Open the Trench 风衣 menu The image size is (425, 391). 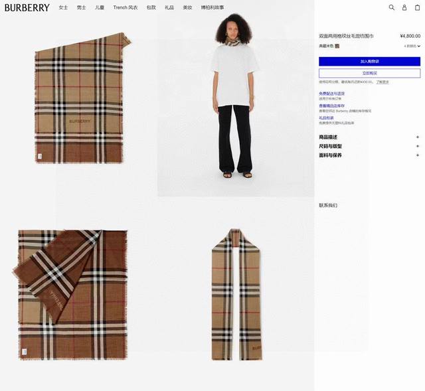point(126,7)
